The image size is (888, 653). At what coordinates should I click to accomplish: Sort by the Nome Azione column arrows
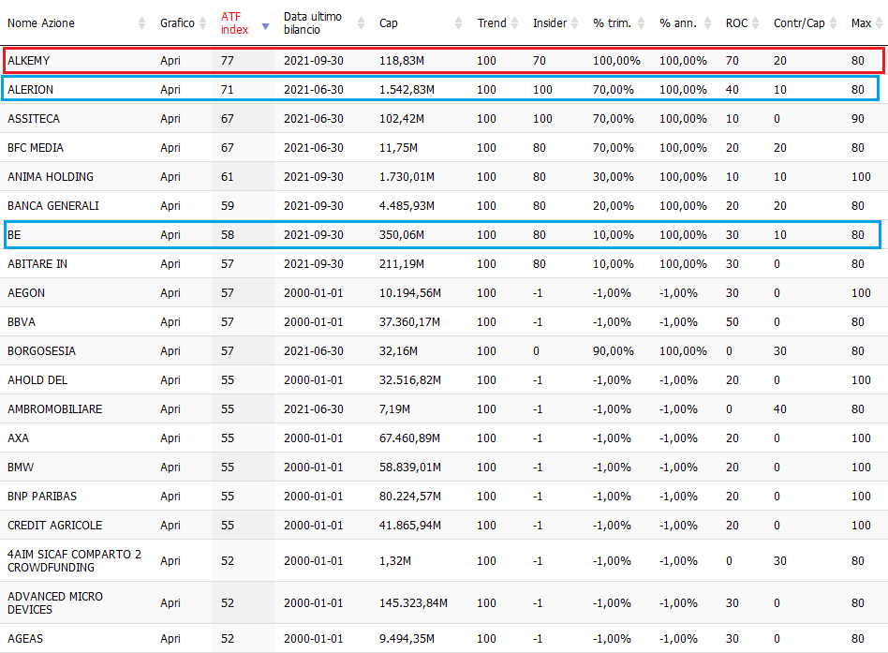pos(141,23)
